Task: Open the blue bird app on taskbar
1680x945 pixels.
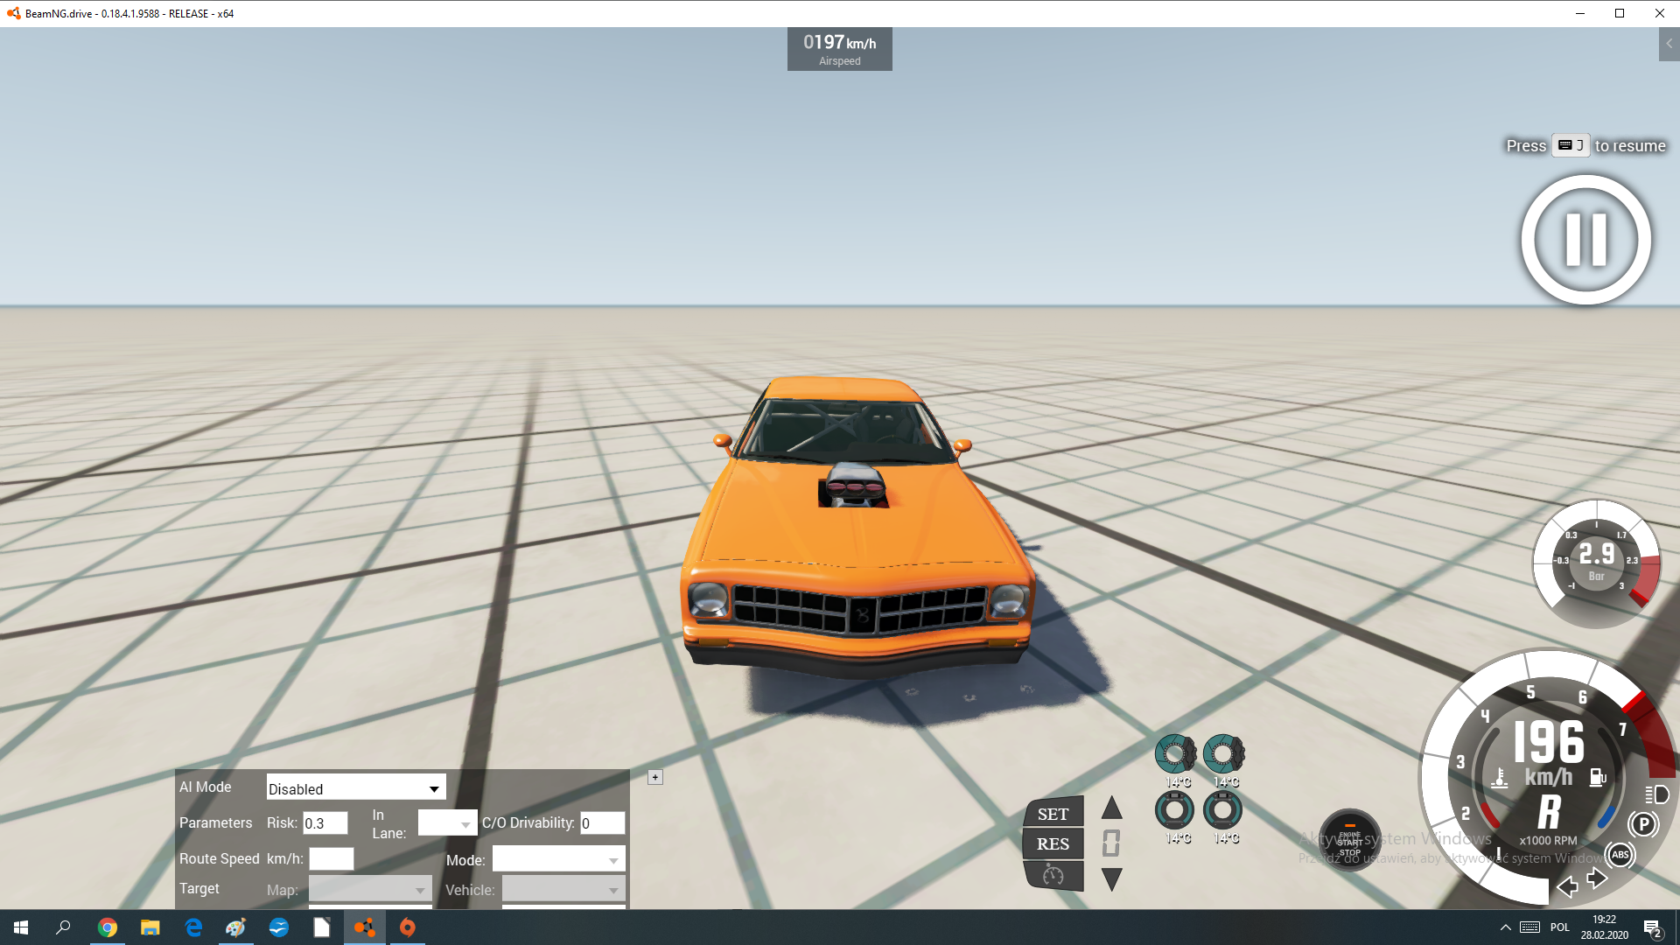Action: pyautogui.click(x=279, y=927)
